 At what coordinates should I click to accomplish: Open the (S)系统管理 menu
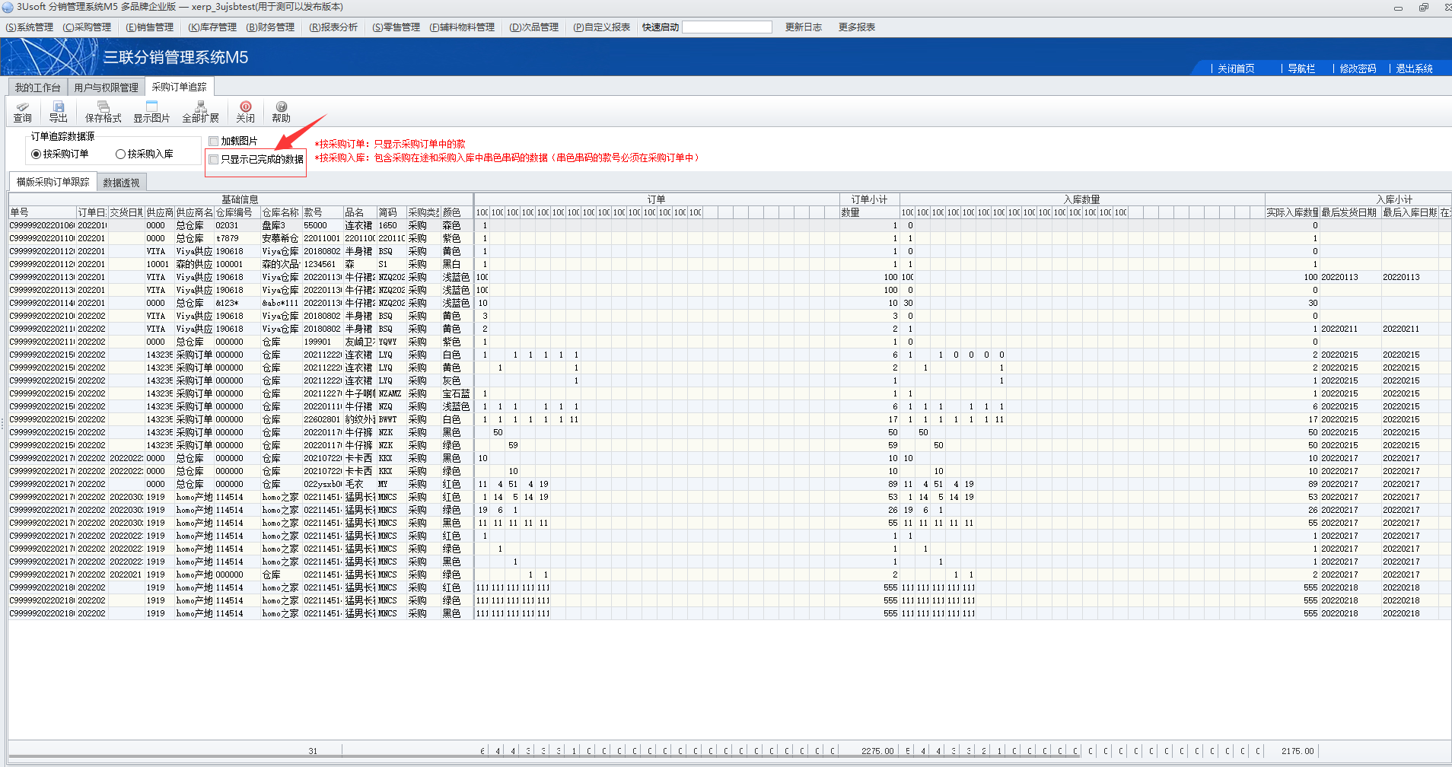pyautogui.click(x=30, y=27)
